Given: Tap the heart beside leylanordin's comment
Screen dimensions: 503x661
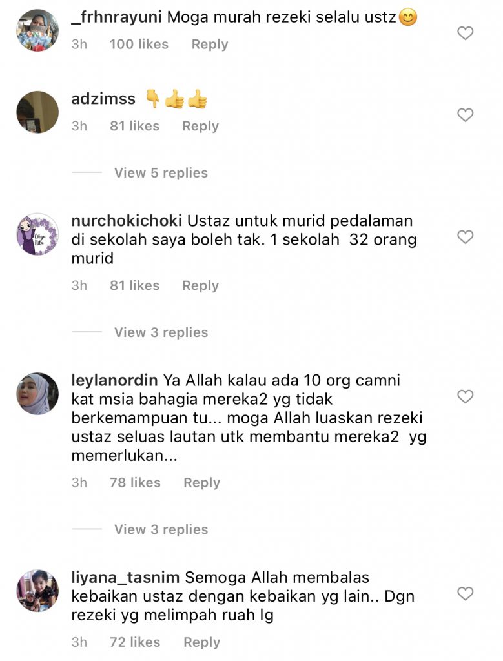Looking at the screenshot, I should tap(465, 396).
